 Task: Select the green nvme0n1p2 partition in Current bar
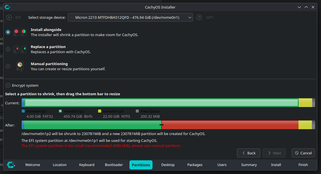click(161, 103)
